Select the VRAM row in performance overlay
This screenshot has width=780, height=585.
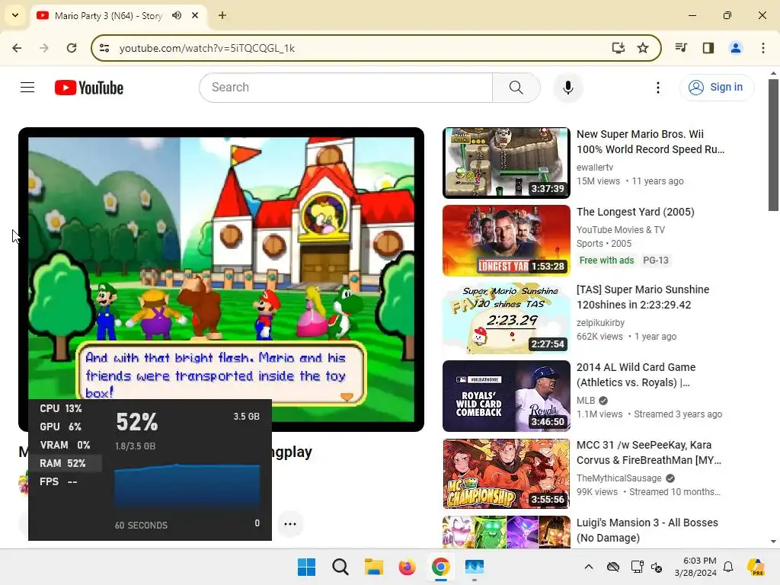[x=66, y=445]
